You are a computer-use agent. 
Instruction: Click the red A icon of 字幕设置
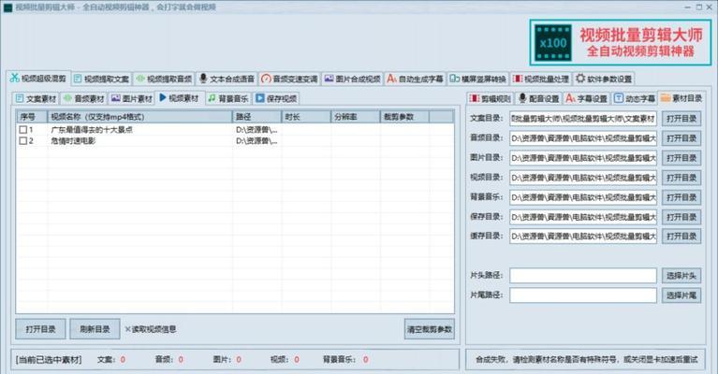click(x=570, y=98)
